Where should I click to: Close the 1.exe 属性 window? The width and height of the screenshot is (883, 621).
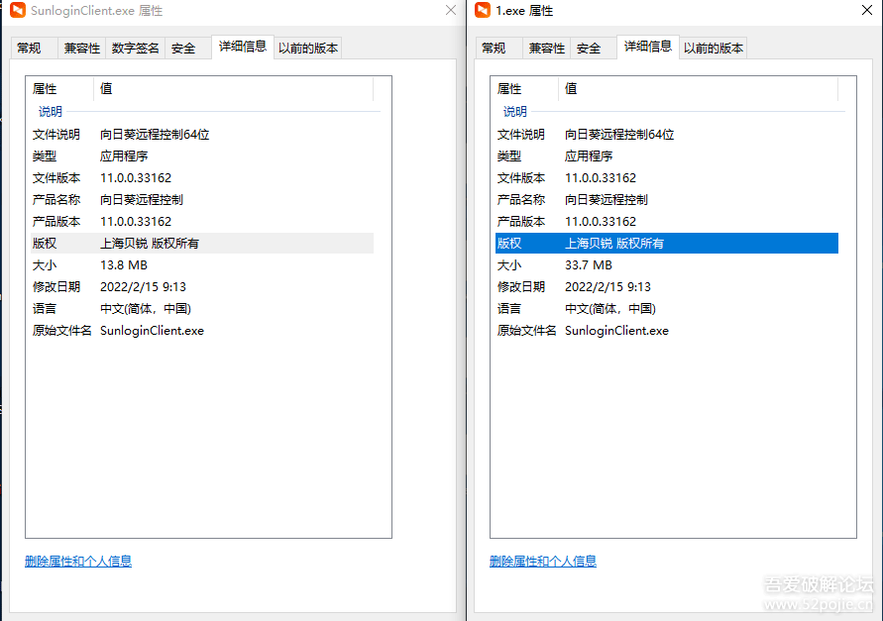tap(867, 10)
